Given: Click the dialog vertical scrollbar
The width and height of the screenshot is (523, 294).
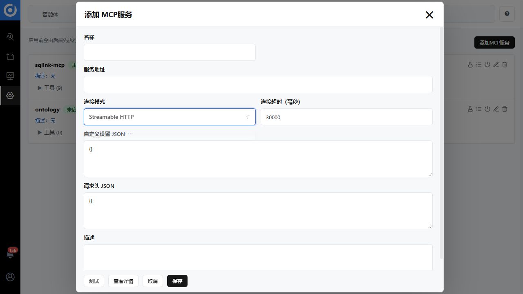Looking at the screenshot, I should pos(441,143).
